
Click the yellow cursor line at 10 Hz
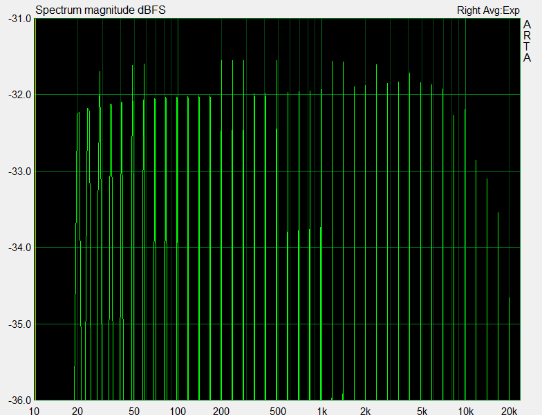point(35,210)
